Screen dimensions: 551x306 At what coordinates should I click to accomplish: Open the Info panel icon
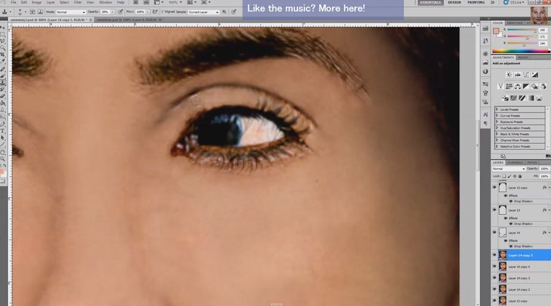pos(485,72)
